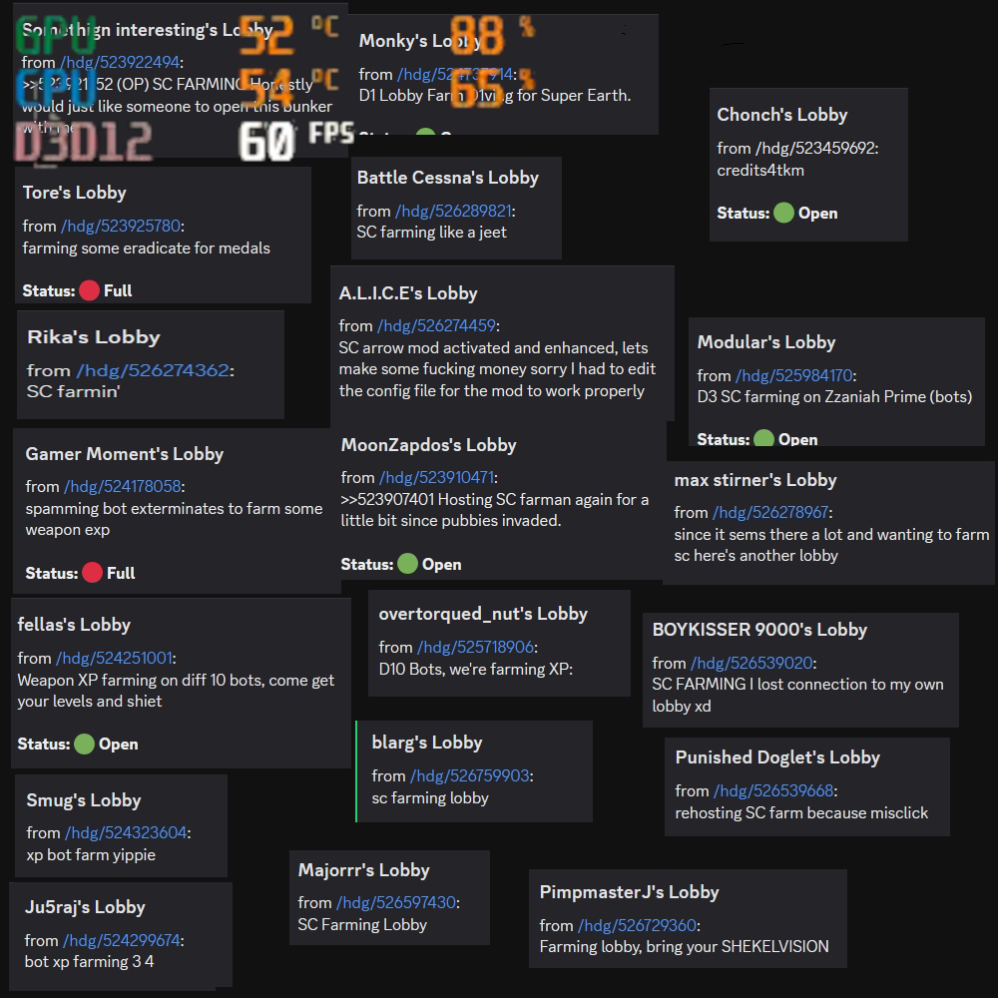Select the Smug's Lobby title text
Viewport: 998px width, 998px height.
coord(84,800)
